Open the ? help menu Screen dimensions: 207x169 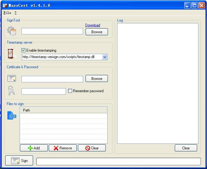point(15,13)
